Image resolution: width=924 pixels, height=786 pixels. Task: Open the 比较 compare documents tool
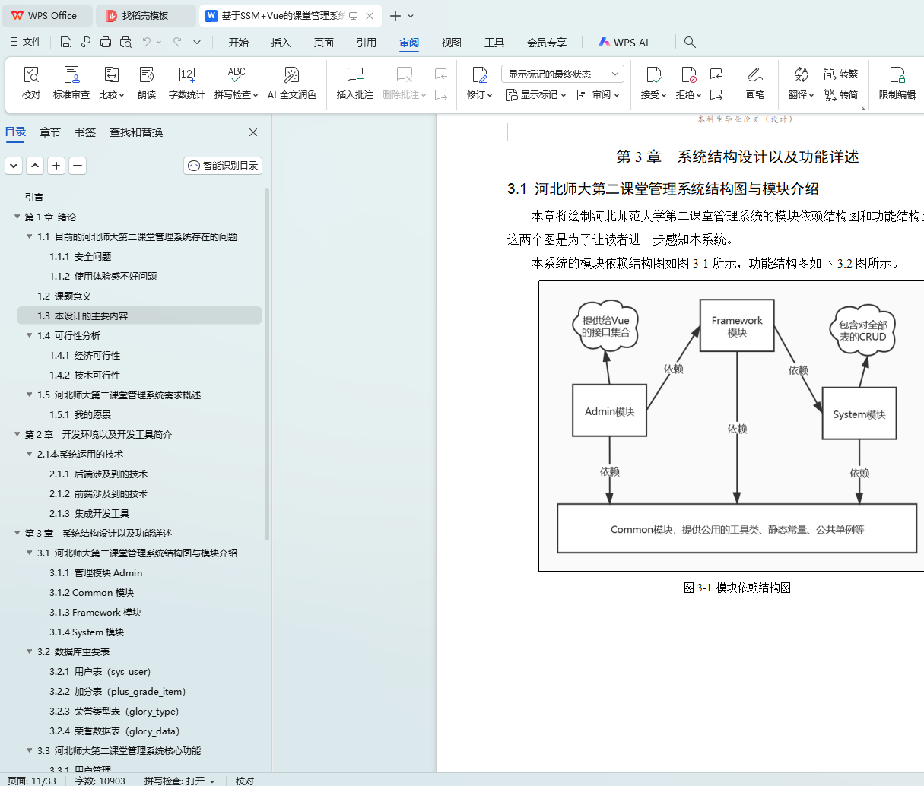click(111, 83)
